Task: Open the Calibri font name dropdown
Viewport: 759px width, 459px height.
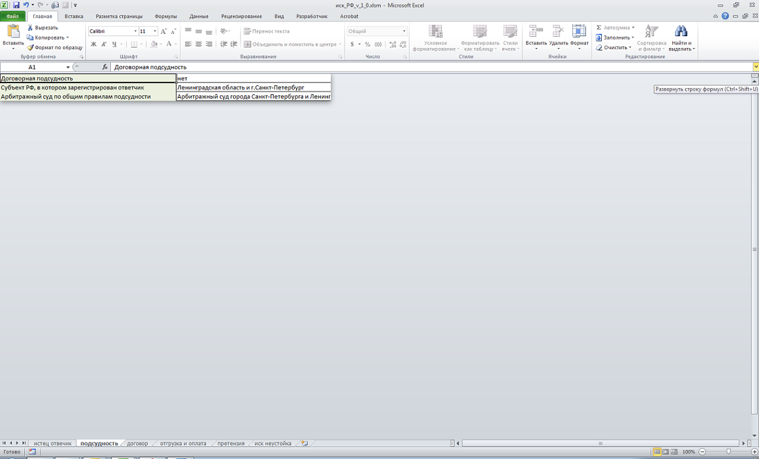Action: pyautogui.click(x=135, y=31)
